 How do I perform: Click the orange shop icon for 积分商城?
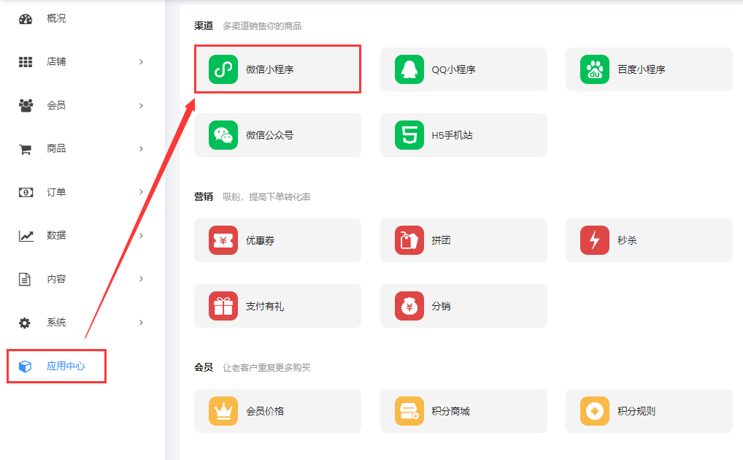pos(409,411)
